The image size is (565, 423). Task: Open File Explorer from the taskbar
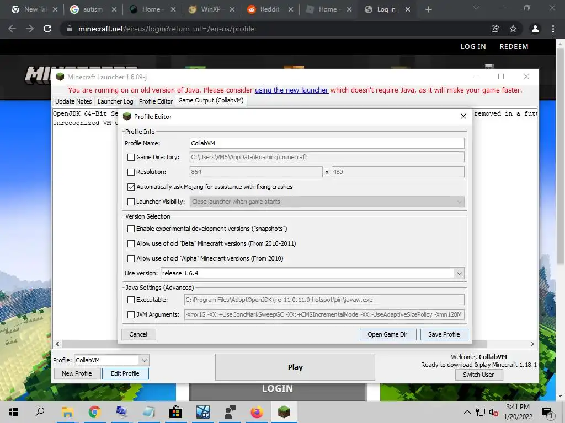click(x=67, y=412)
